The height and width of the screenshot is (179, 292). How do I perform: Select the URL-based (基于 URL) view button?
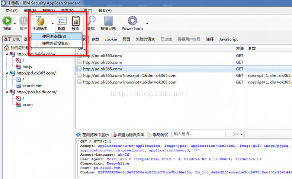pyautogui.click(x=12, y=39)
